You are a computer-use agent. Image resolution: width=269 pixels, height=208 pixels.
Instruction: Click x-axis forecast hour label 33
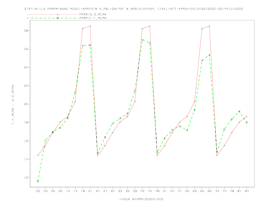coord(120,191)
